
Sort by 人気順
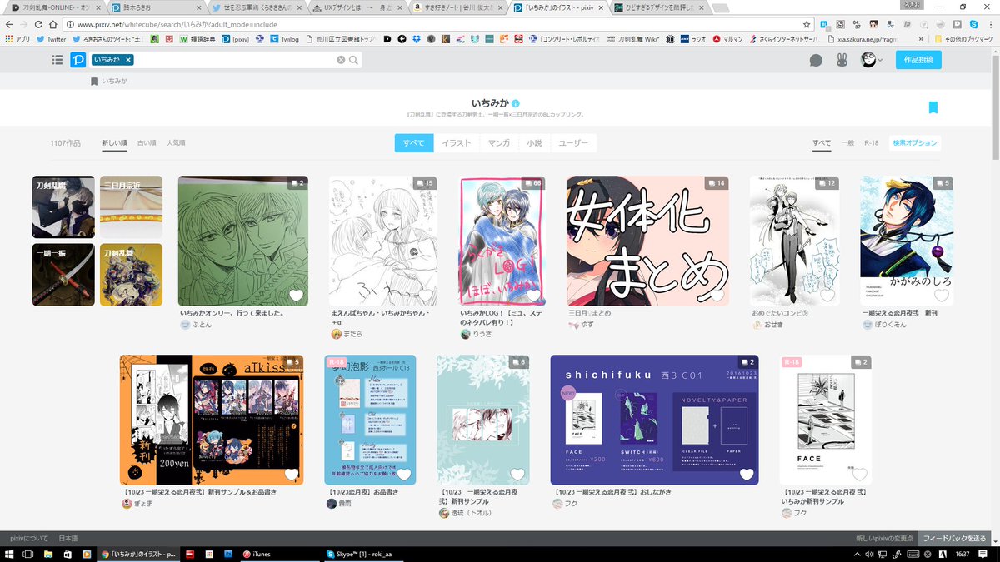pyautogui.click(x=176, y=143)
